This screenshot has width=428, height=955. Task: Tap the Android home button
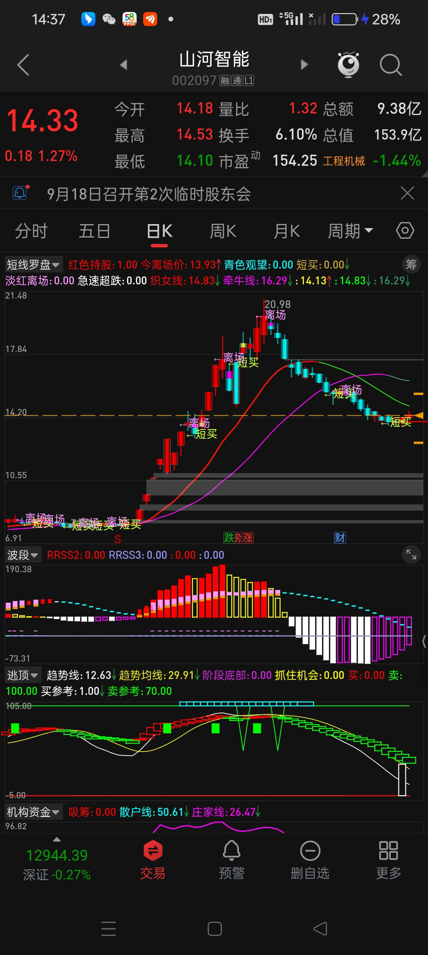point(214,928)
